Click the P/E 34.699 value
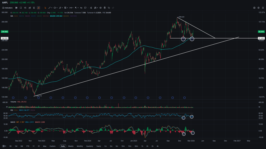This screenshot has width=266, height=149. pos(107,13)
